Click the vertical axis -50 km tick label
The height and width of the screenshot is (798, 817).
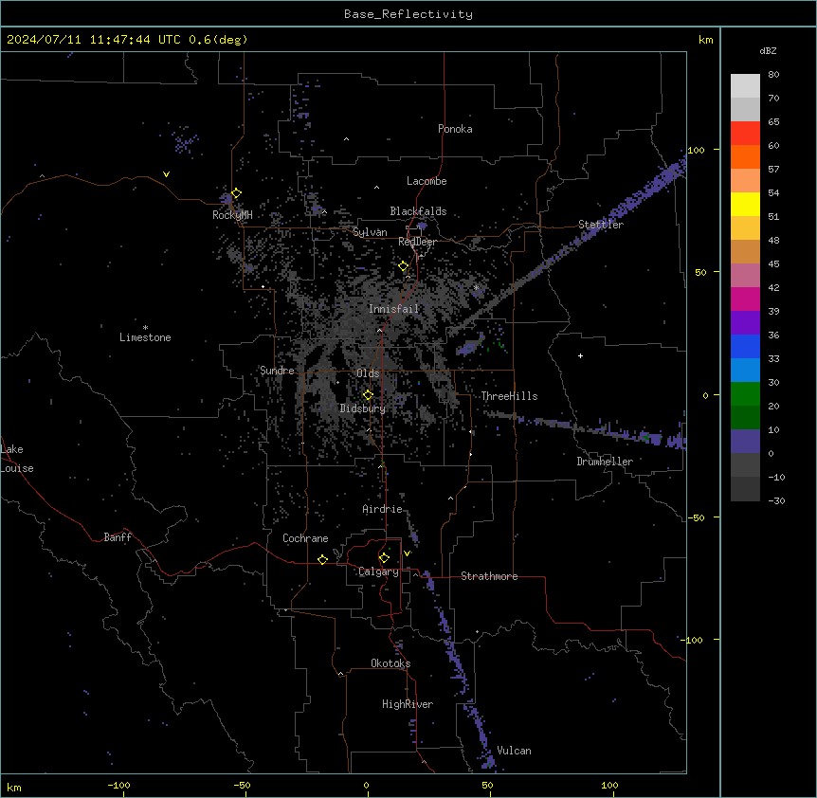[x=696, y=517]
